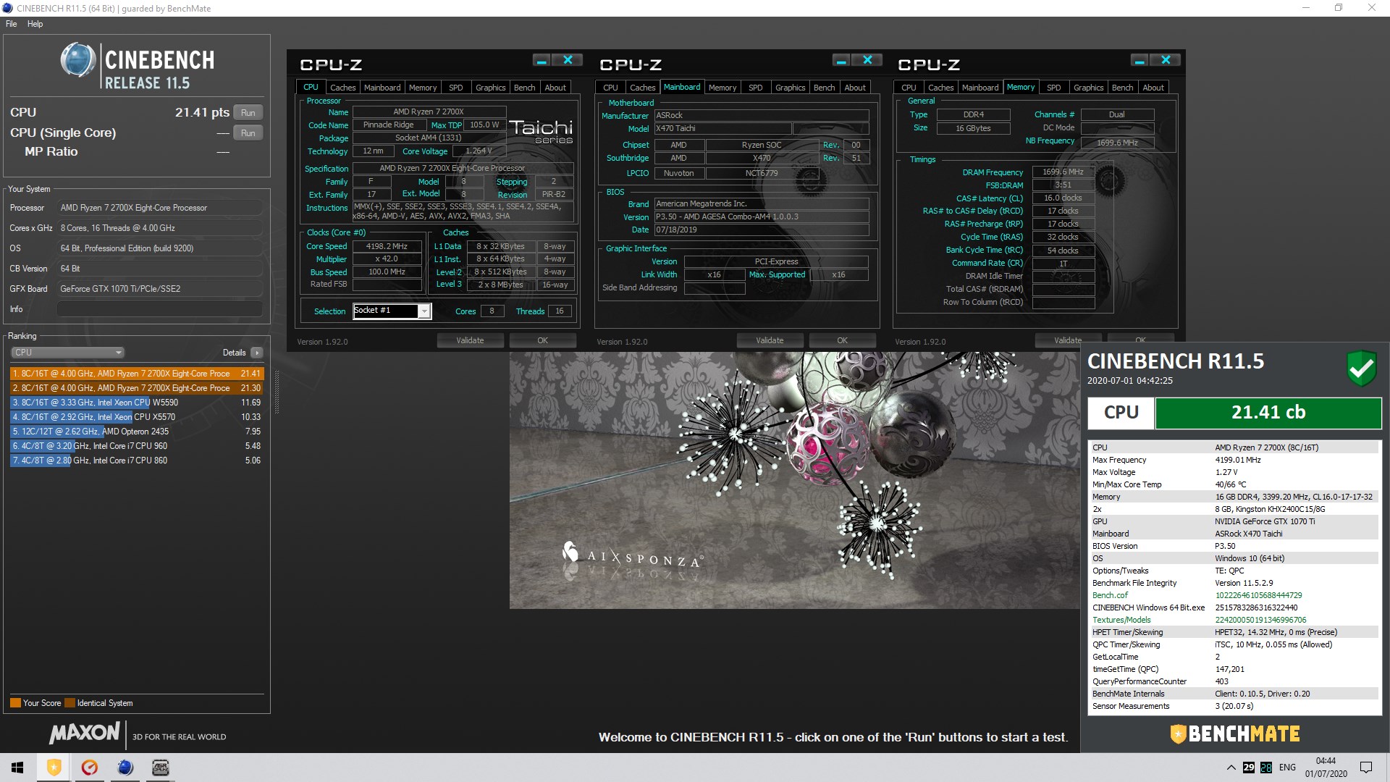Viewport: 1390px width, 782px height.
Task: Click the Bench.cof hash value link
Action: [1258, 595]
